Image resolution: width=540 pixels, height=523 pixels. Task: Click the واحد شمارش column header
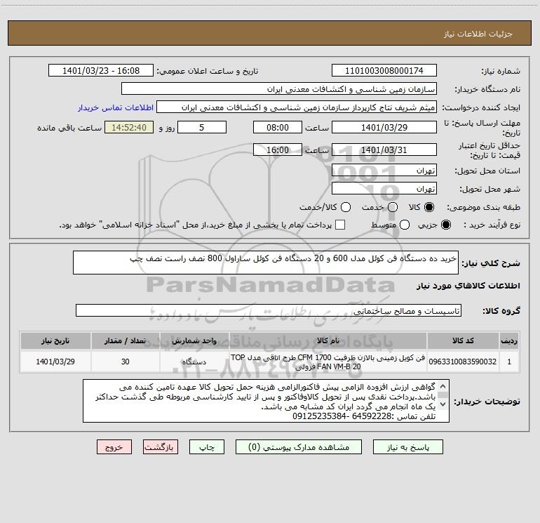coord(194,340)
